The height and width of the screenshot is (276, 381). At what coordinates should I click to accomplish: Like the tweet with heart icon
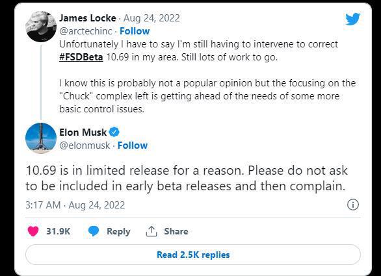click(33, 231)
